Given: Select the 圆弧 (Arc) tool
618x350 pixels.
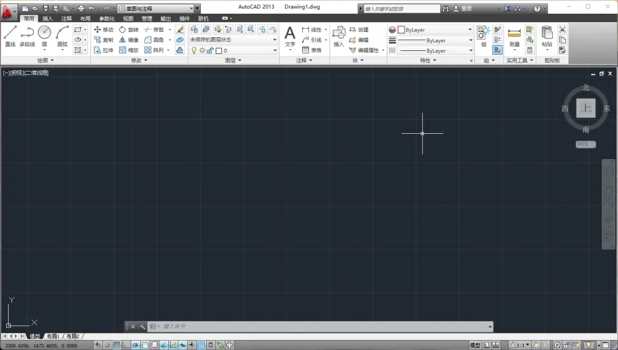Looking at the screenshot, I should point(62,36).
